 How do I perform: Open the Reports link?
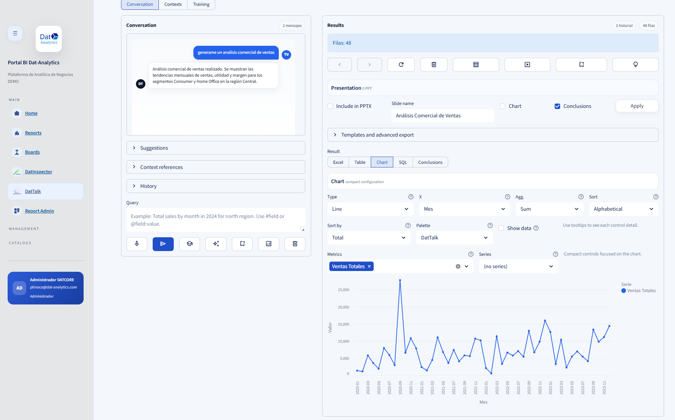(33, 133)
